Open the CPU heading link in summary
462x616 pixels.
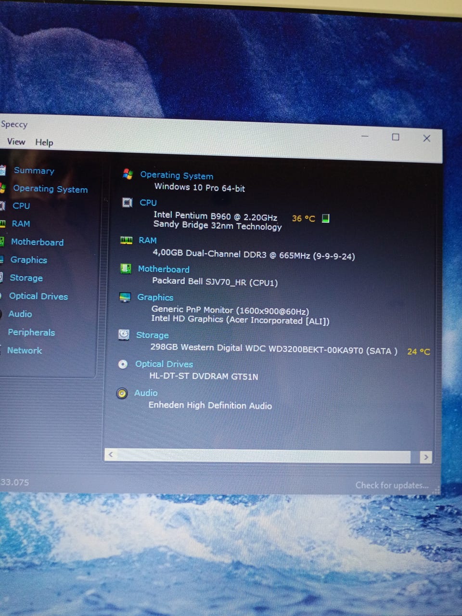tap(148, 203)
